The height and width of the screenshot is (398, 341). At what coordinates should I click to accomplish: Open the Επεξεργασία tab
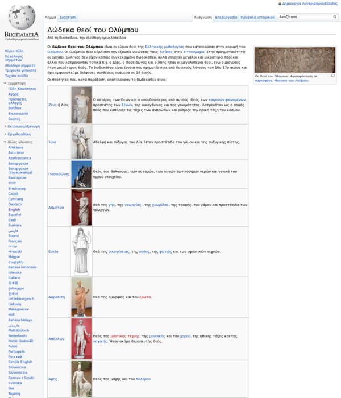pos(226,17)
